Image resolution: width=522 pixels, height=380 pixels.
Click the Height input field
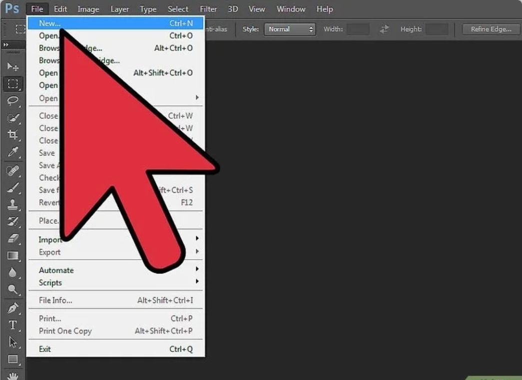[437, 29]
